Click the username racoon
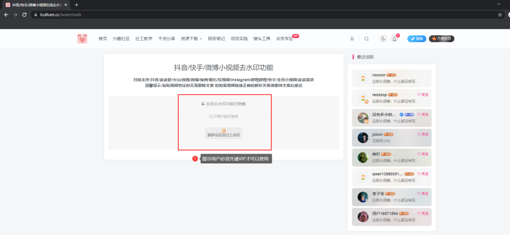The height and width of the screenshot is (235, 510). point(379,75)
